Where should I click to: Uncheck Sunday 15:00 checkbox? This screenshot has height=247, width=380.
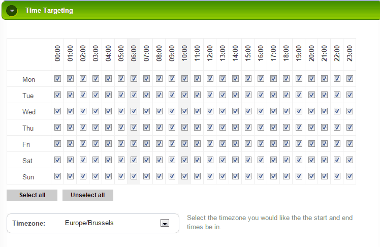248,176
